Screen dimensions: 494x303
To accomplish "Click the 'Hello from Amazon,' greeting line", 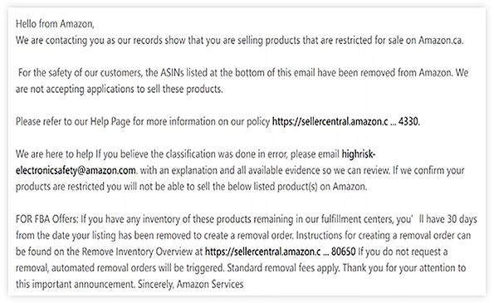I will pyautogui.click(x=55, y=24).
